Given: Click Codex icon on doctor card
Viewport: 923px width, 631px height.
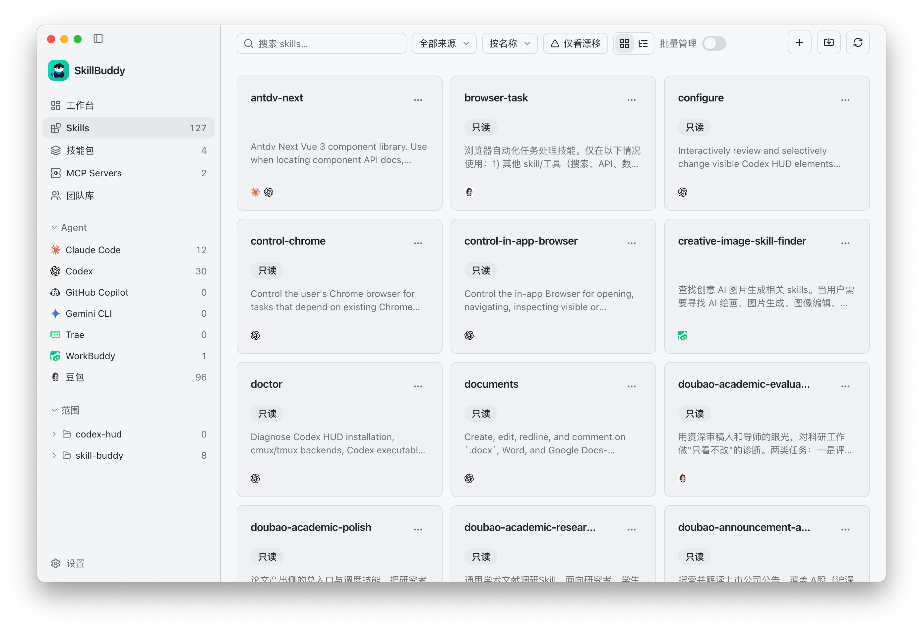Looking at the screenshot, I should click(255, 479).
